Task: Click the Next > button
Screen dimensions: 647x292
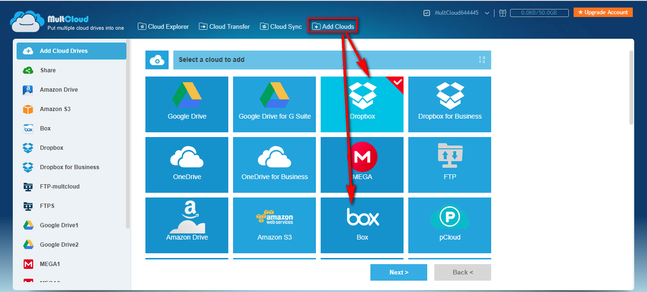Action: pos(399,272)
